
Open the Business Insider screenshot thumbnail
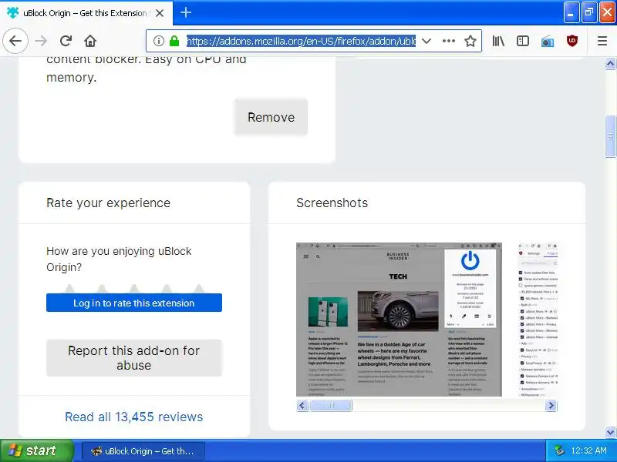point(399,320)
